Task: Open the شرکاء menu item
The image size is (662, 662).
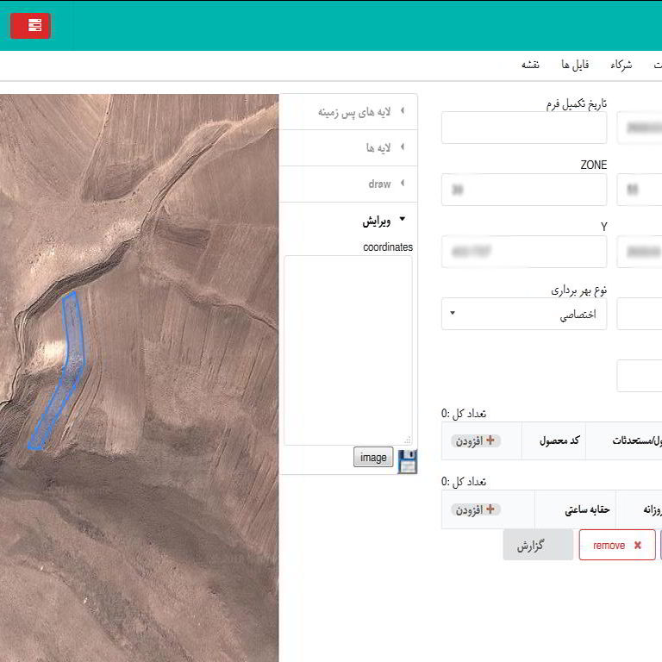Action: 621,66
